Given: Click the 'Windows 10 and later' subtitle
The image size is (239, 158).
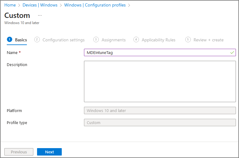Looking at the screenshot, I should tap(22, 23).
